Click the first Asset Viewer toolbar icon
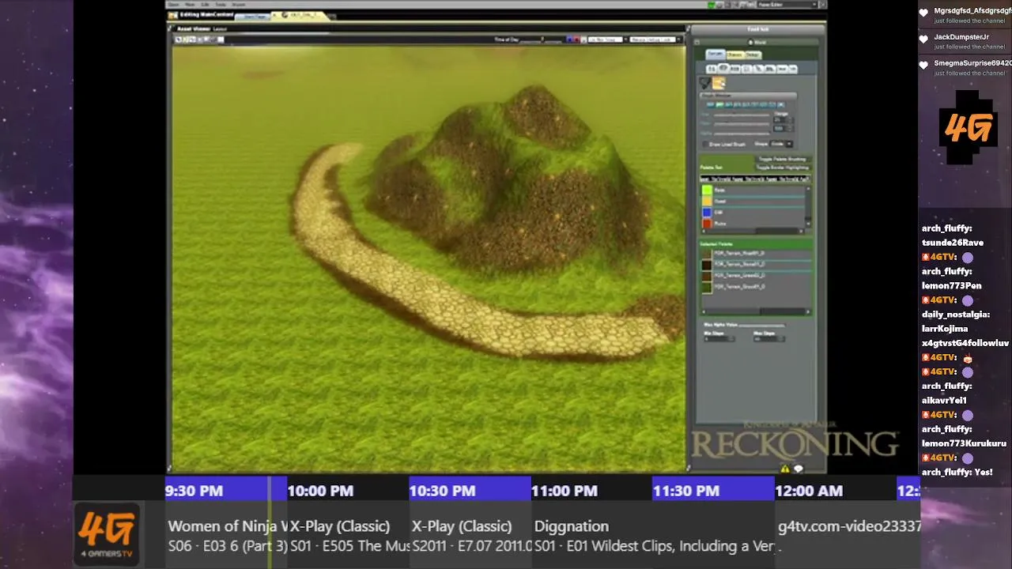This screenshot has height=569, width=1012. click(180, 40)
